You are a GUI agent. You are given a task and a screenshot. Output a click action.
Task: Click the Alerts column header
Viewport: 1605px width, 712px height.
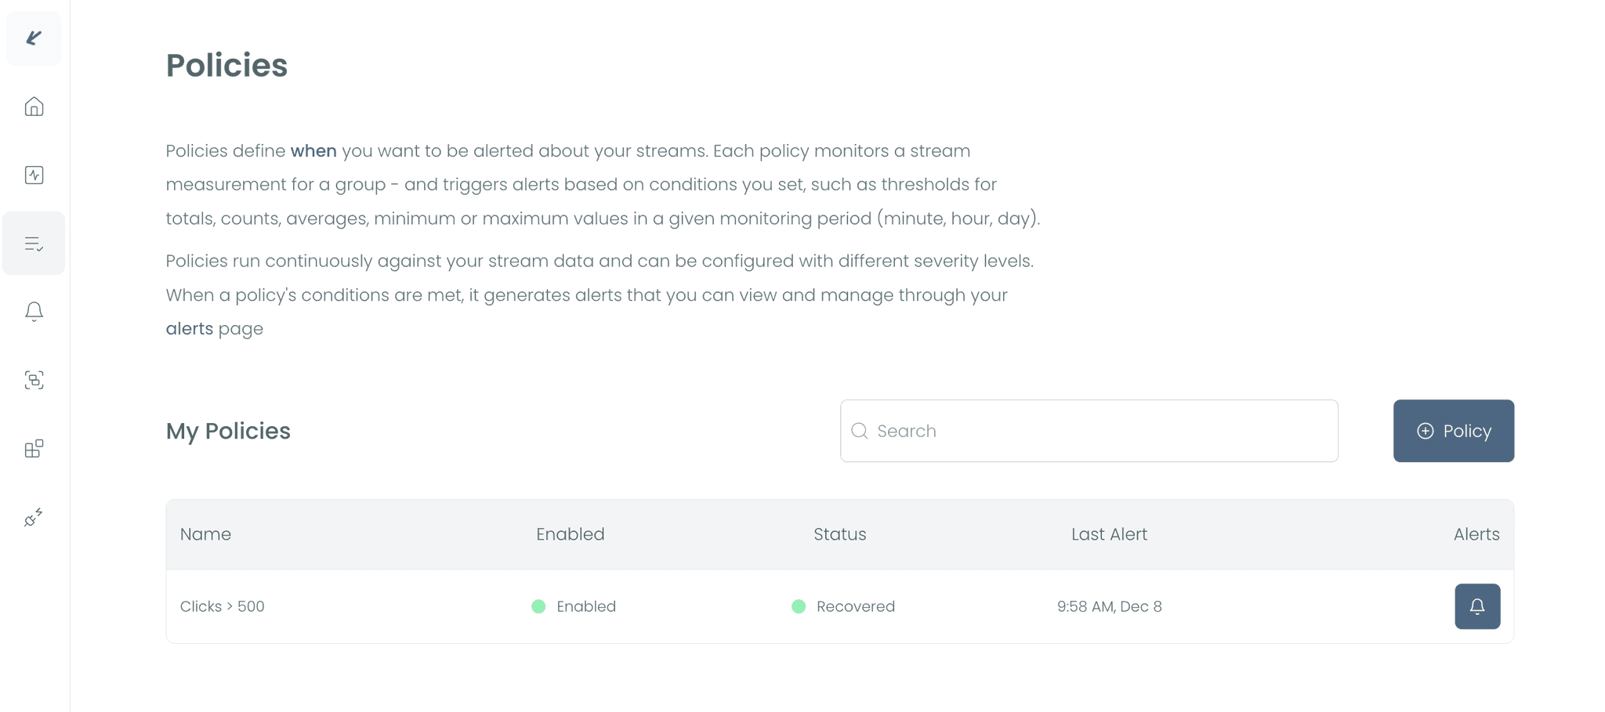(1476, 534)
